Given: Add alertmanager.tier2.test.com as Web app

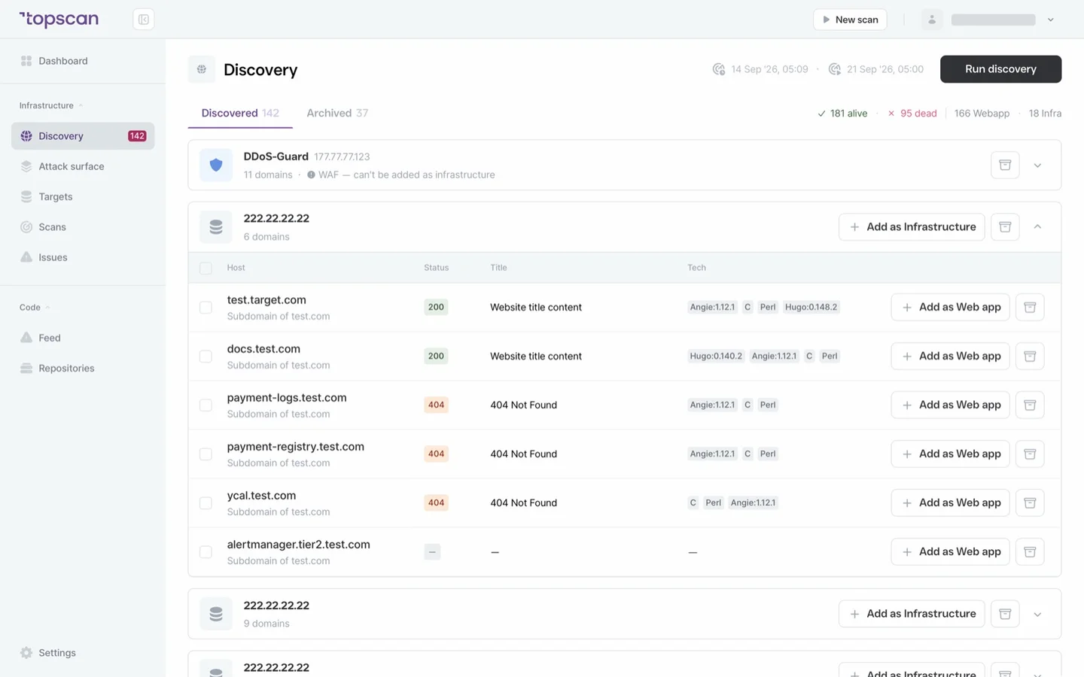Looking at the screenshot, I should pos(950,551).
